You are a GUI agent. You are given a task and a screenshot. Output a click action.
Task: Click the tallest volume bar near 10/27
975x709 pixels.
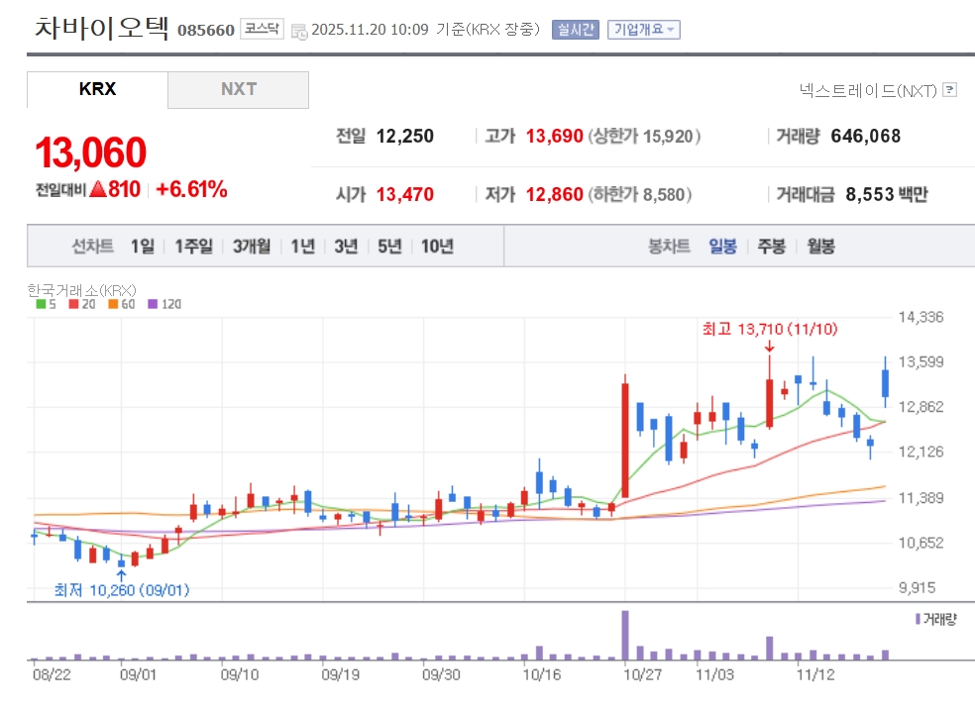coord(625,635)
